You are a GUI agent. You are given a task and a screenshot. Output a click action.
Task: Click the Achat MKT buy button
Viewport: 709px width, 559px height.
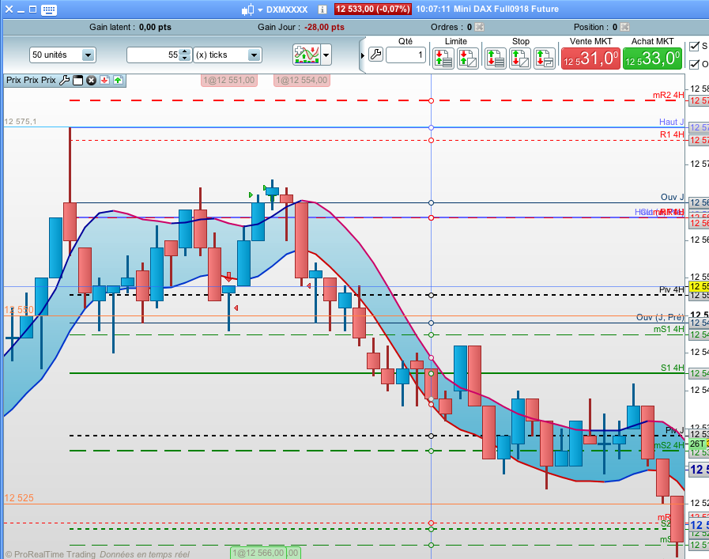[x=652, y=59]
